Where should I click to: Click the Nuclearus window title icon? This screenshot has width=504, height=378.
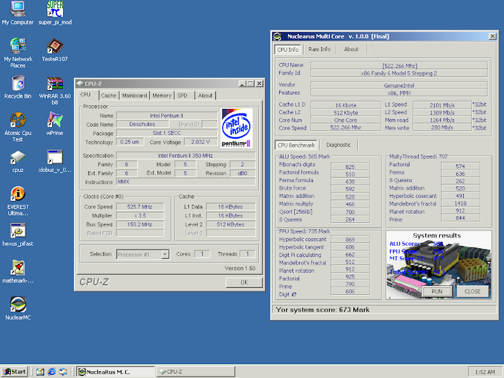pyautogui.click(x=277, y=37)
